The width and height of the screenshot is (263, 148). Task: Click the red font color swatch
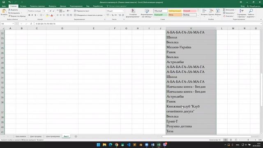pyautogui.click(x=52, y=15)
